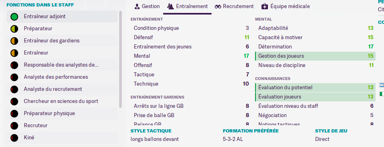Click the 5-3-2 AL preferred formation

[233, 139]
